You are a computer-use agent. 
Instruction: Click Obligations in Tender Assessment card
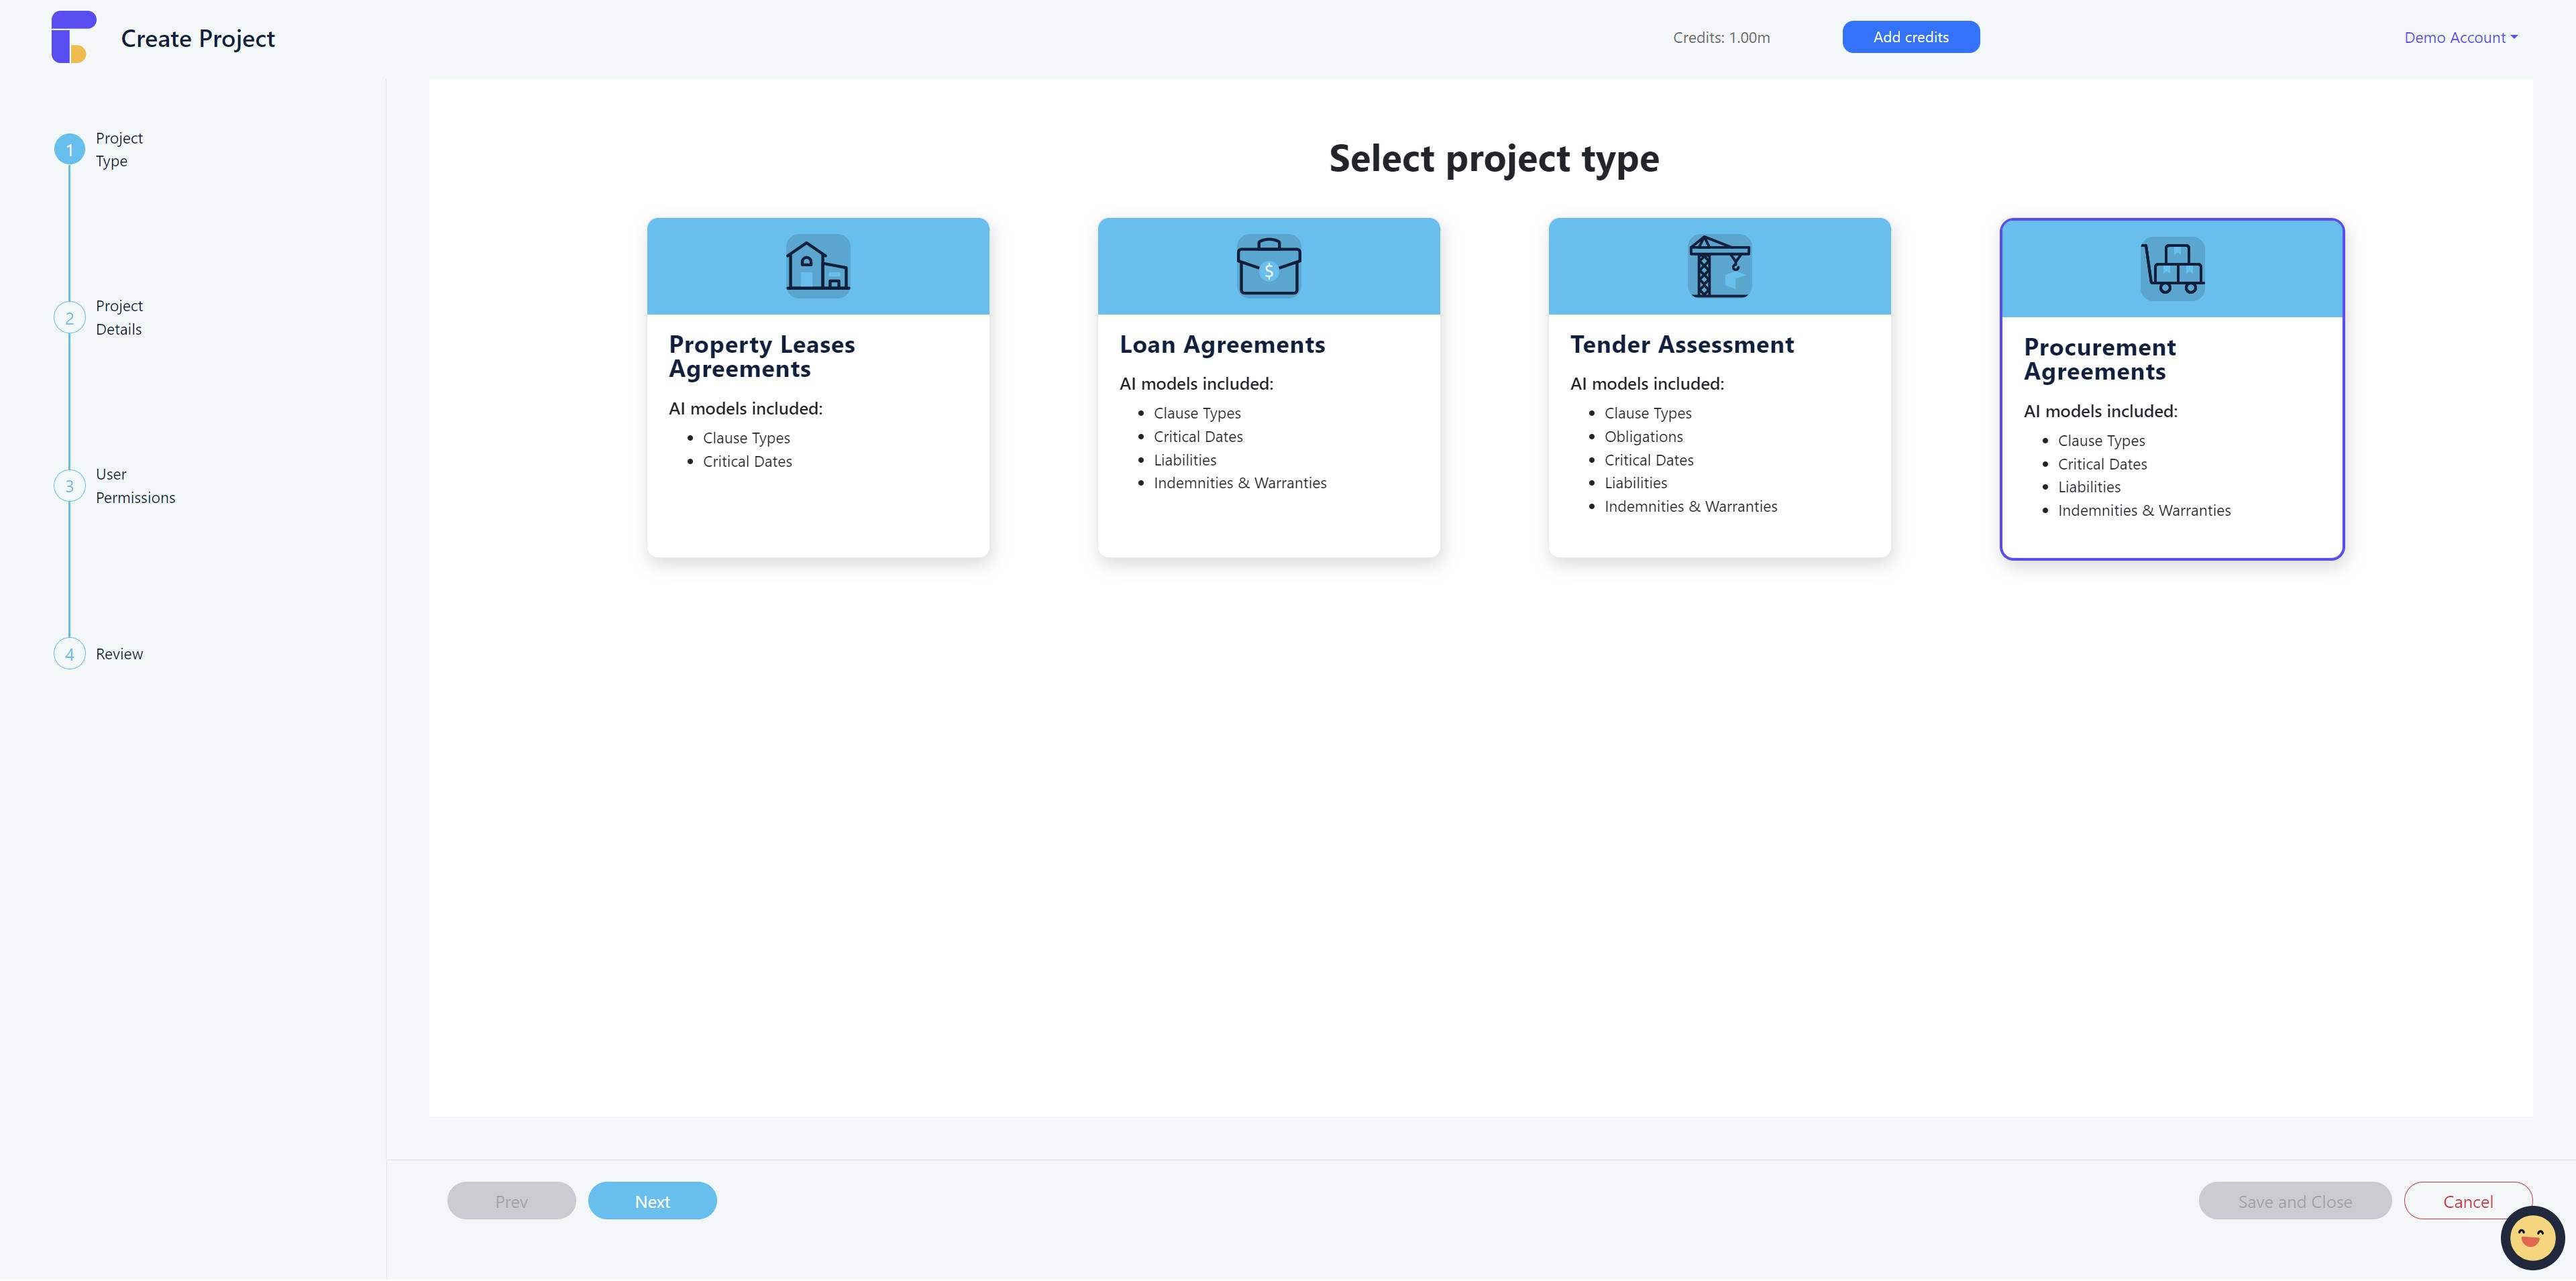pyautogui.click(x=1643, y=437)
